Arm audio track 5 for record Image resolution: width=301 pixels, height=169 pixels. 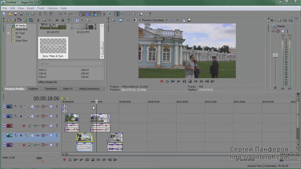(x=24, y=145)
